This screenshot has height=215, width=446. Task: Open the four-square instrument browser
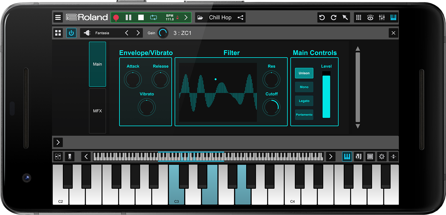(x=58, y=33)
